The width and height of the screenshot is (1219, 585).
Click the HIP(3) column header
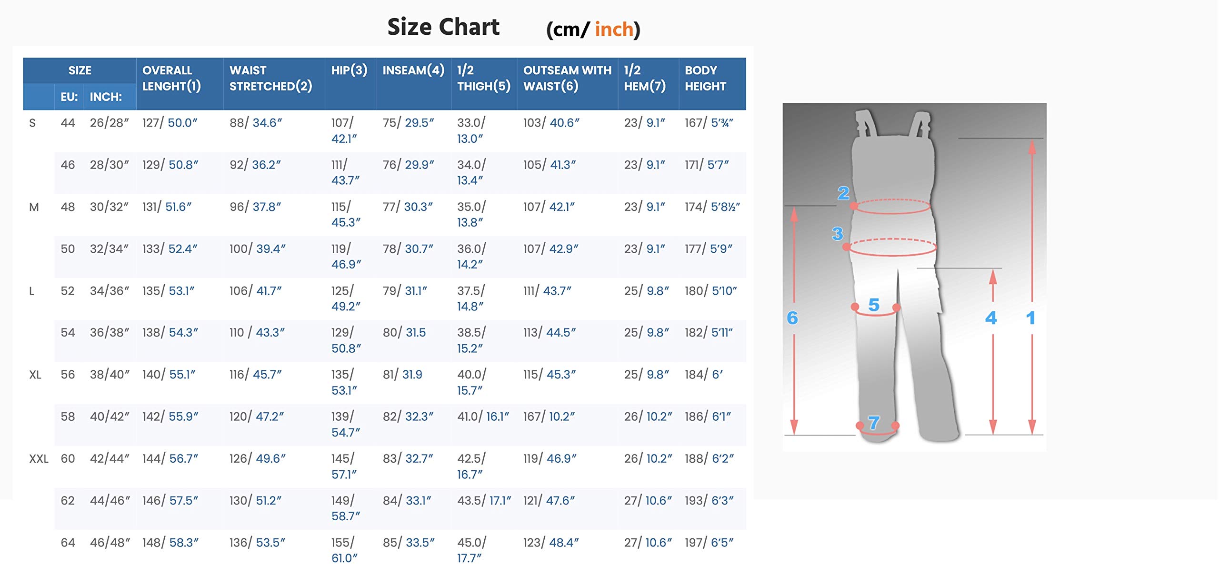(x=349, y=70)
